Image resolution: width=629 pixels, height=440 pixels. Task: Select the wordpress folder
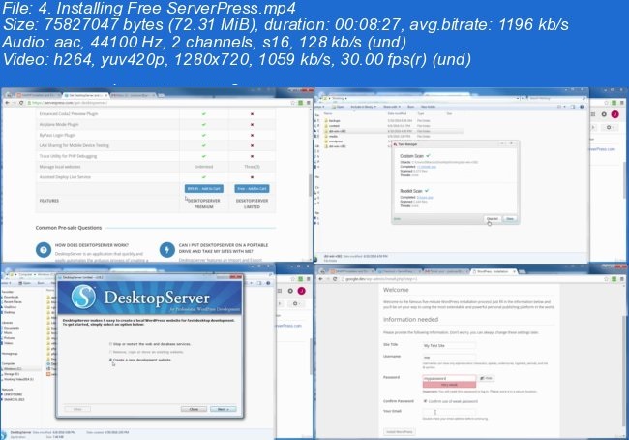coord(336,141)
